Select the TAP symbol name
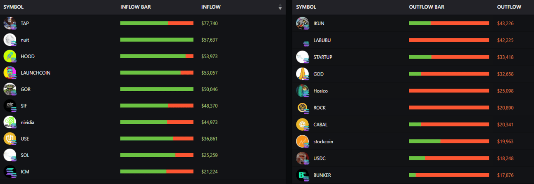The height and width of the screenshot is (184, 534). 25,24
